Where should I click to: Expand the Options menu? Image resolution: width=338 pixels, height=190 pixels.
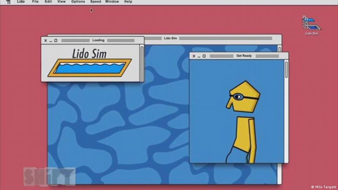tap(78, 2)
